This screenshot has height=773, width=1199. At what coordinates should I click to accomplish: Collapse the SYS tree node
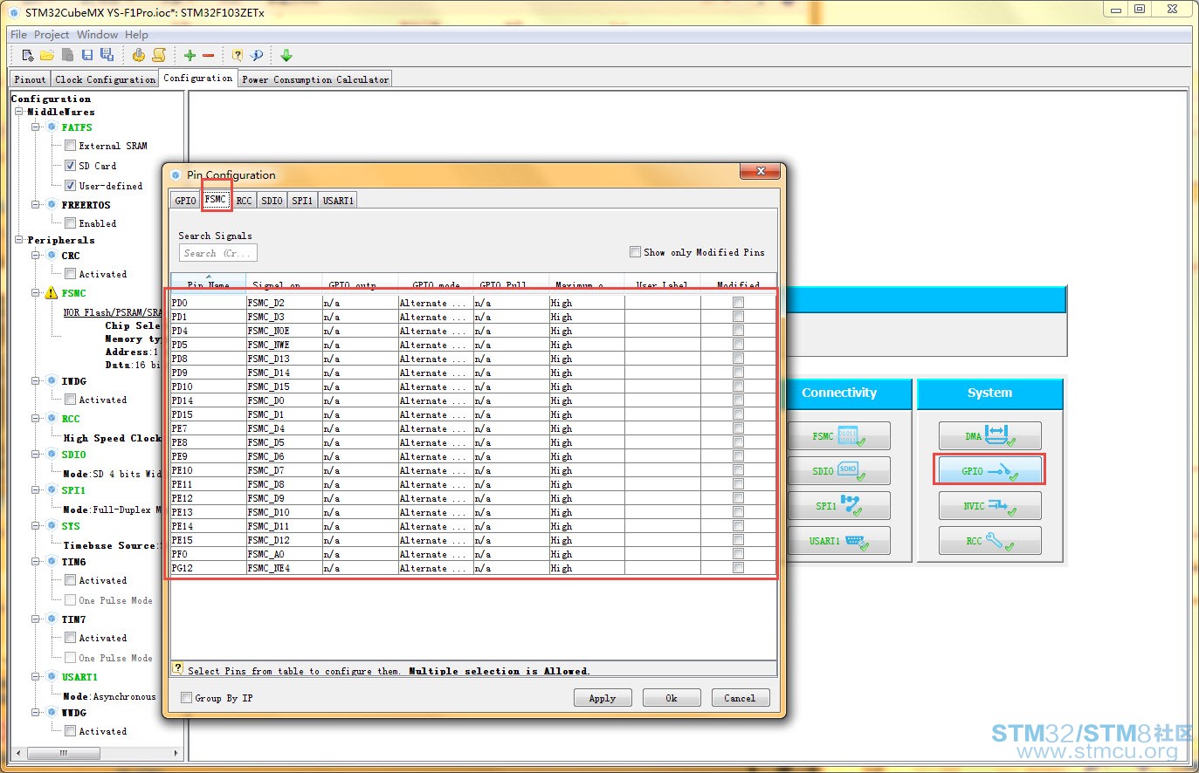pyautogui.click(x=36, y=526)
